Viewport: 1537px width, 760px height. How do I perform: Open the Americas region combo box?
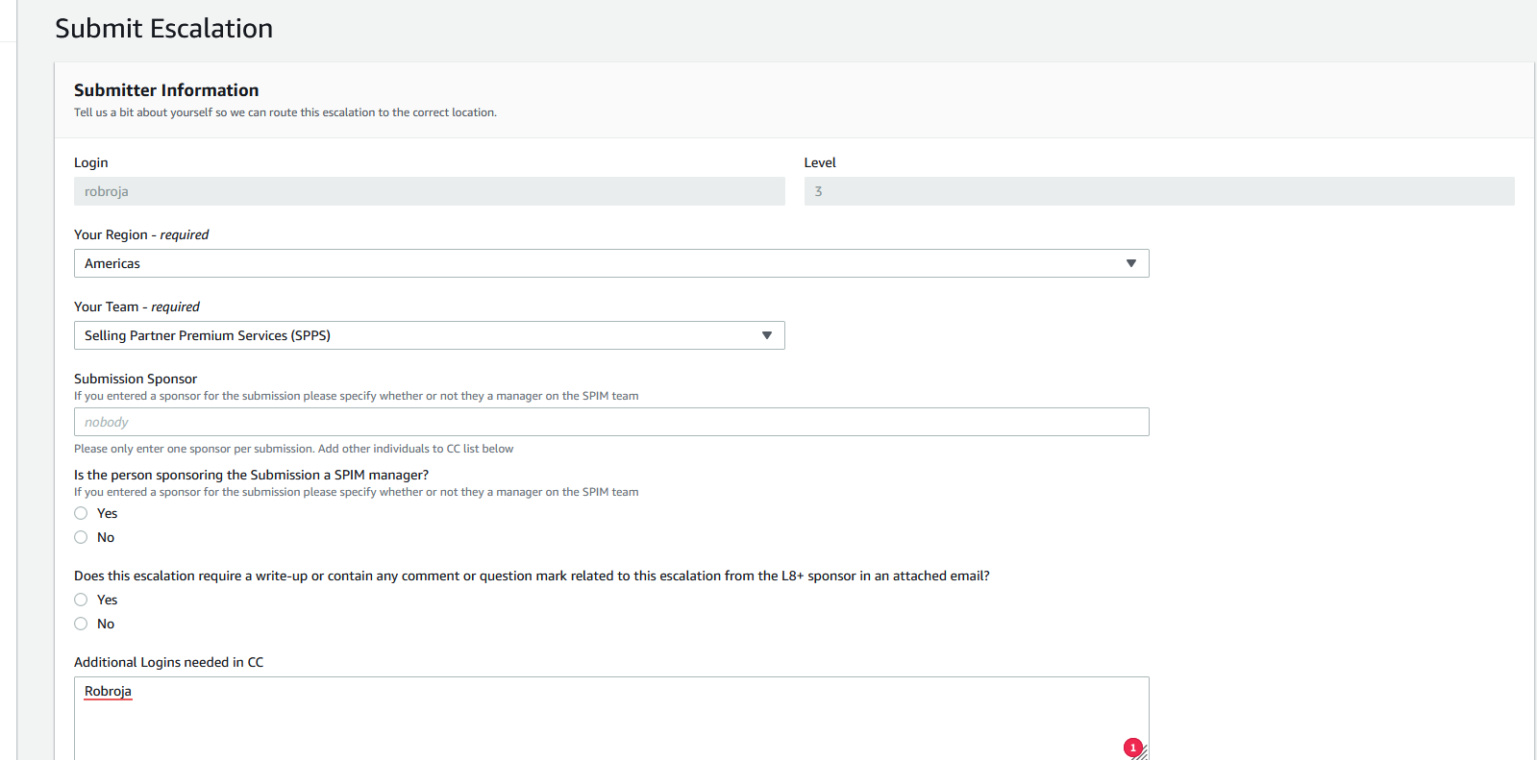[596, 263]
